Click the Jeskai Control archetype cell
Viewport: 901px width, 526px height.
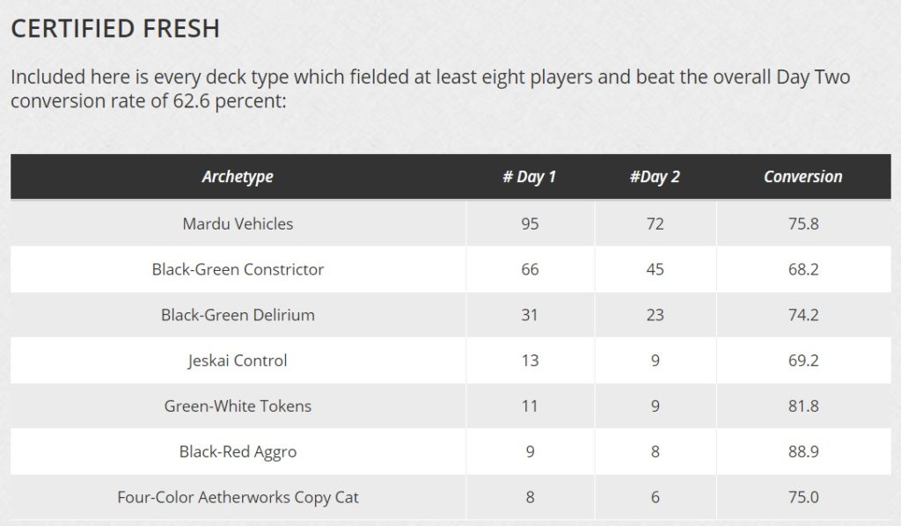tap(238, 360)
